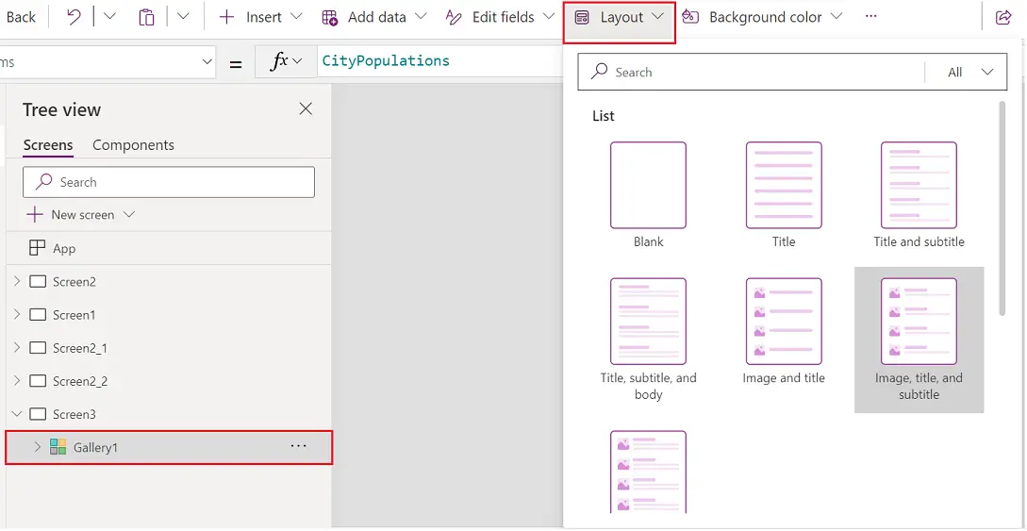
Task: Click the CityPopulations formula bar
Action: [x=439, y=61]
